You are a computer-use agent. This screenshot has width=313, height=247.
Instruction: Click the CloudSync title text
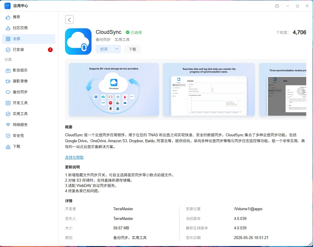click(x=109, y=32)
